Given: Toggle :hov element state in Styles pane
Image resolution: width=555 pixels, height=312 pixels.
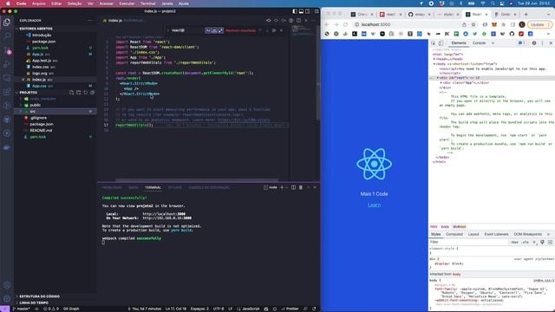Looking at the screenshot, I should 514,243.
